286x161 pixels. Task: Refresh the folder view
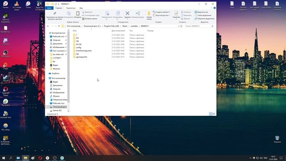point(181,26)
